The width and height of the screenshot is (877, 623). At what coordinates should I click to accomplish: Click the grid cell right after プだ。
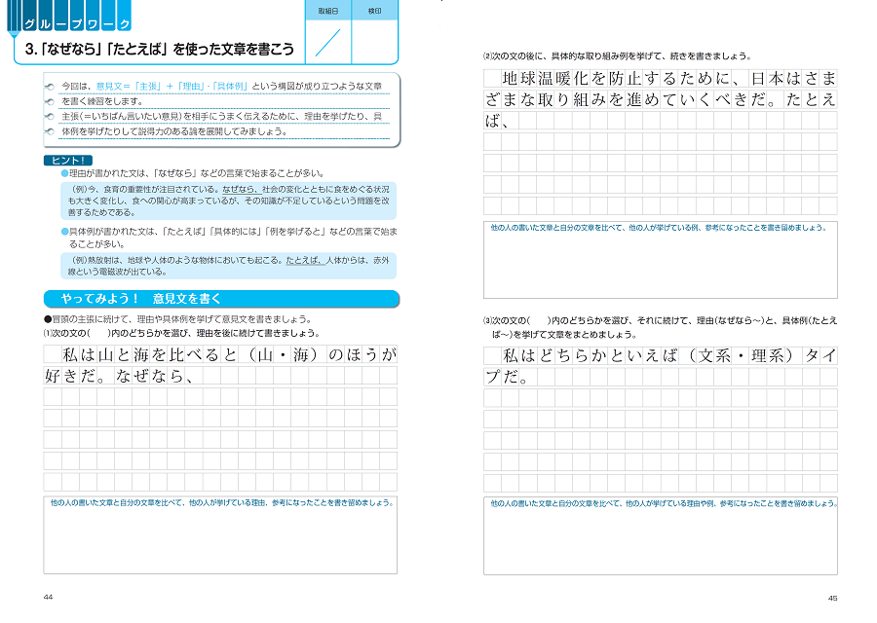coord(546,377)
